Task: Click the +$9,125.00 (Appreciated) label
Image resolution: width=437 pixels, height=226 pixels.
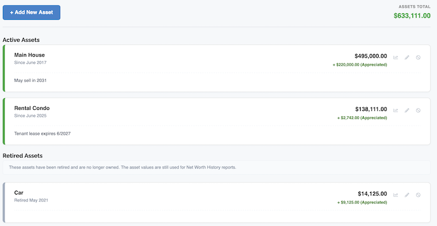Action: pyautogui.click(x=362, y=202)
